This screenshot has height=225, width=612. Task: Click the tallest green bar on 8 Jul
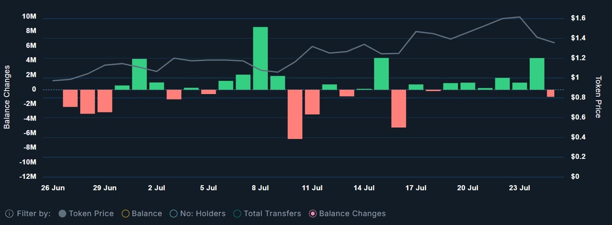pos(260,58)
